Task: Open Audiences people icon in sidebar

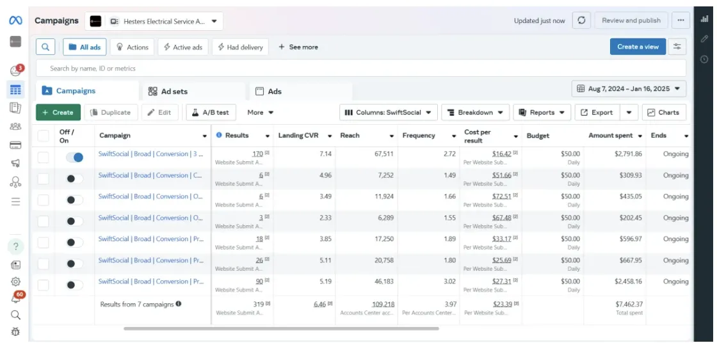Action: 15,127
